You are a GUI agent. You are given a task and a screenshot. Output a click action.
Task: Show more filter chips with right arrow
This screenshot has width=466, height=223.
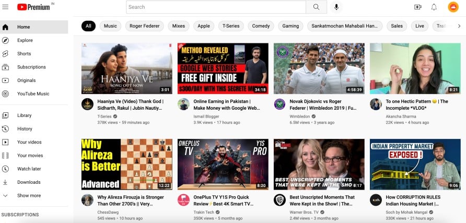tap(459, 26)
